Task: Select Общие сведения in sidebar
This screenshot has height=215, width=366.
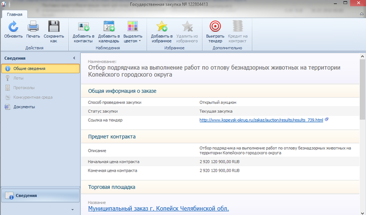Action: click(x=29, y=68)
